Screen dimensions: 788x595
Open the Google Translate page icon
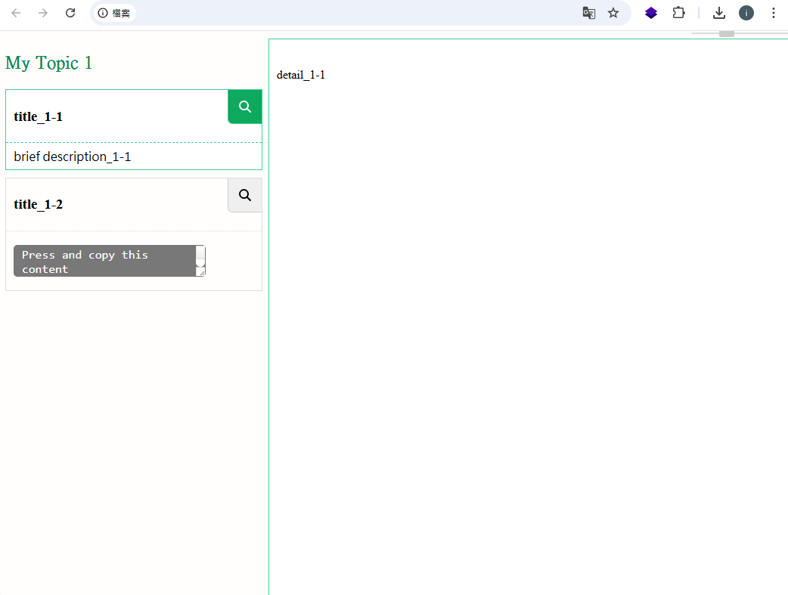588,13
